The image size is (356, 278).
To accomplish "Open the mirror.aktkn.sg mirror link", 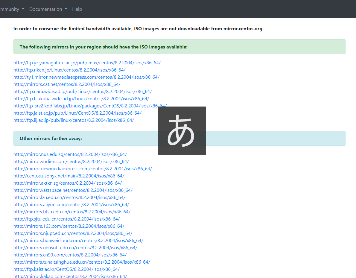I will pos(67,183).
